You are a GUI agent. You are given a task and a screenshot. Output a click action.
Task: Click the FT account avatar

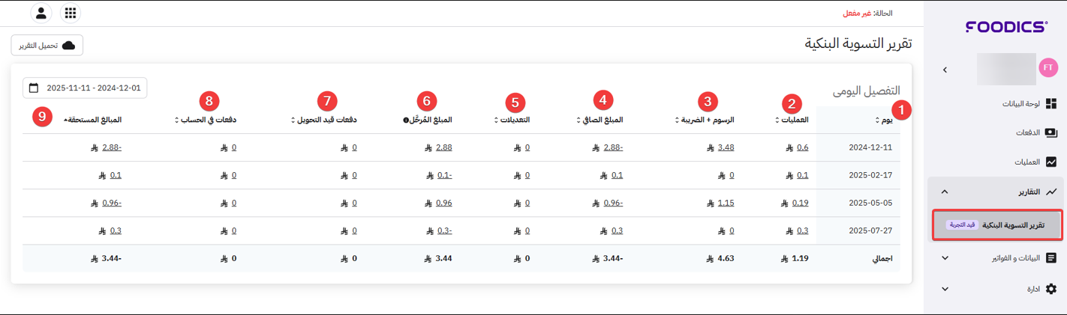1048,68
